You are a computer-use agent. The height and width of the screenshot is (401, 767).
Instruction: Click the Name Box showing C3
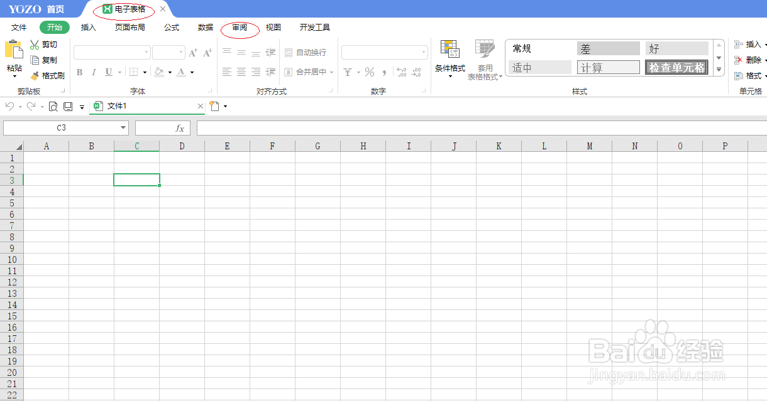click(x=66, y=128)
